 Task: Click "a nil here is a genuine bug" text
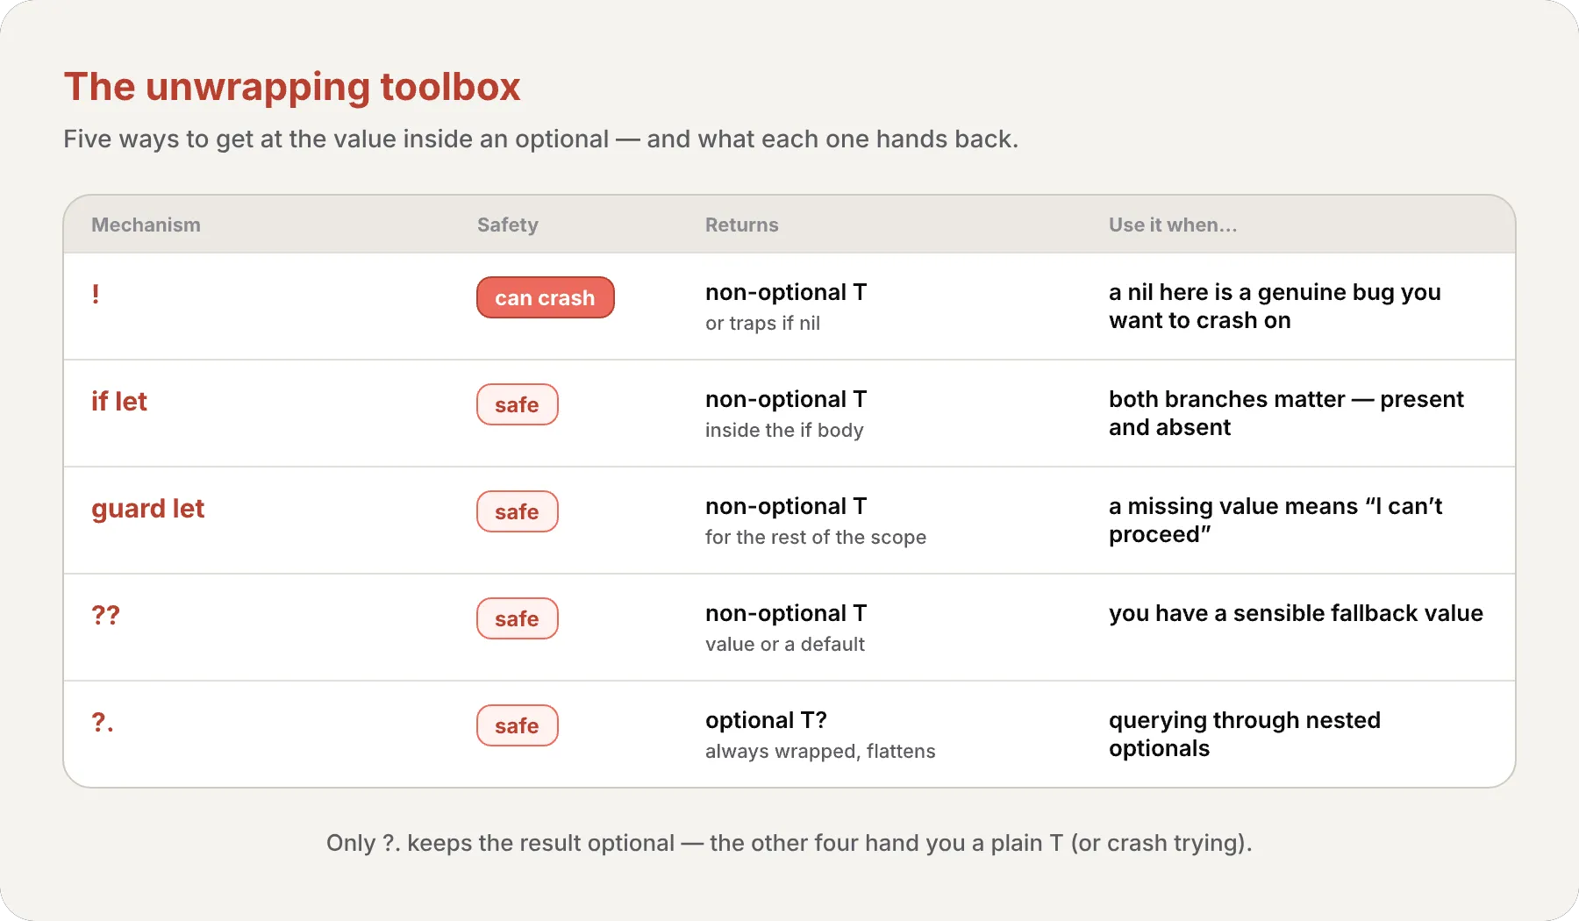[x=1275, y=306]
